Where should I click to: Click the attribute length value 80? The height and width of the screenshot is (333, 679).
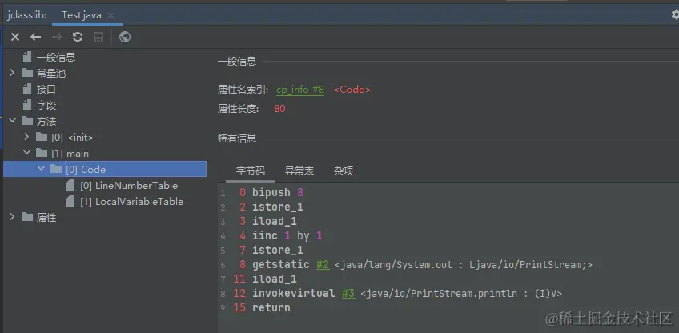[279, 109]
